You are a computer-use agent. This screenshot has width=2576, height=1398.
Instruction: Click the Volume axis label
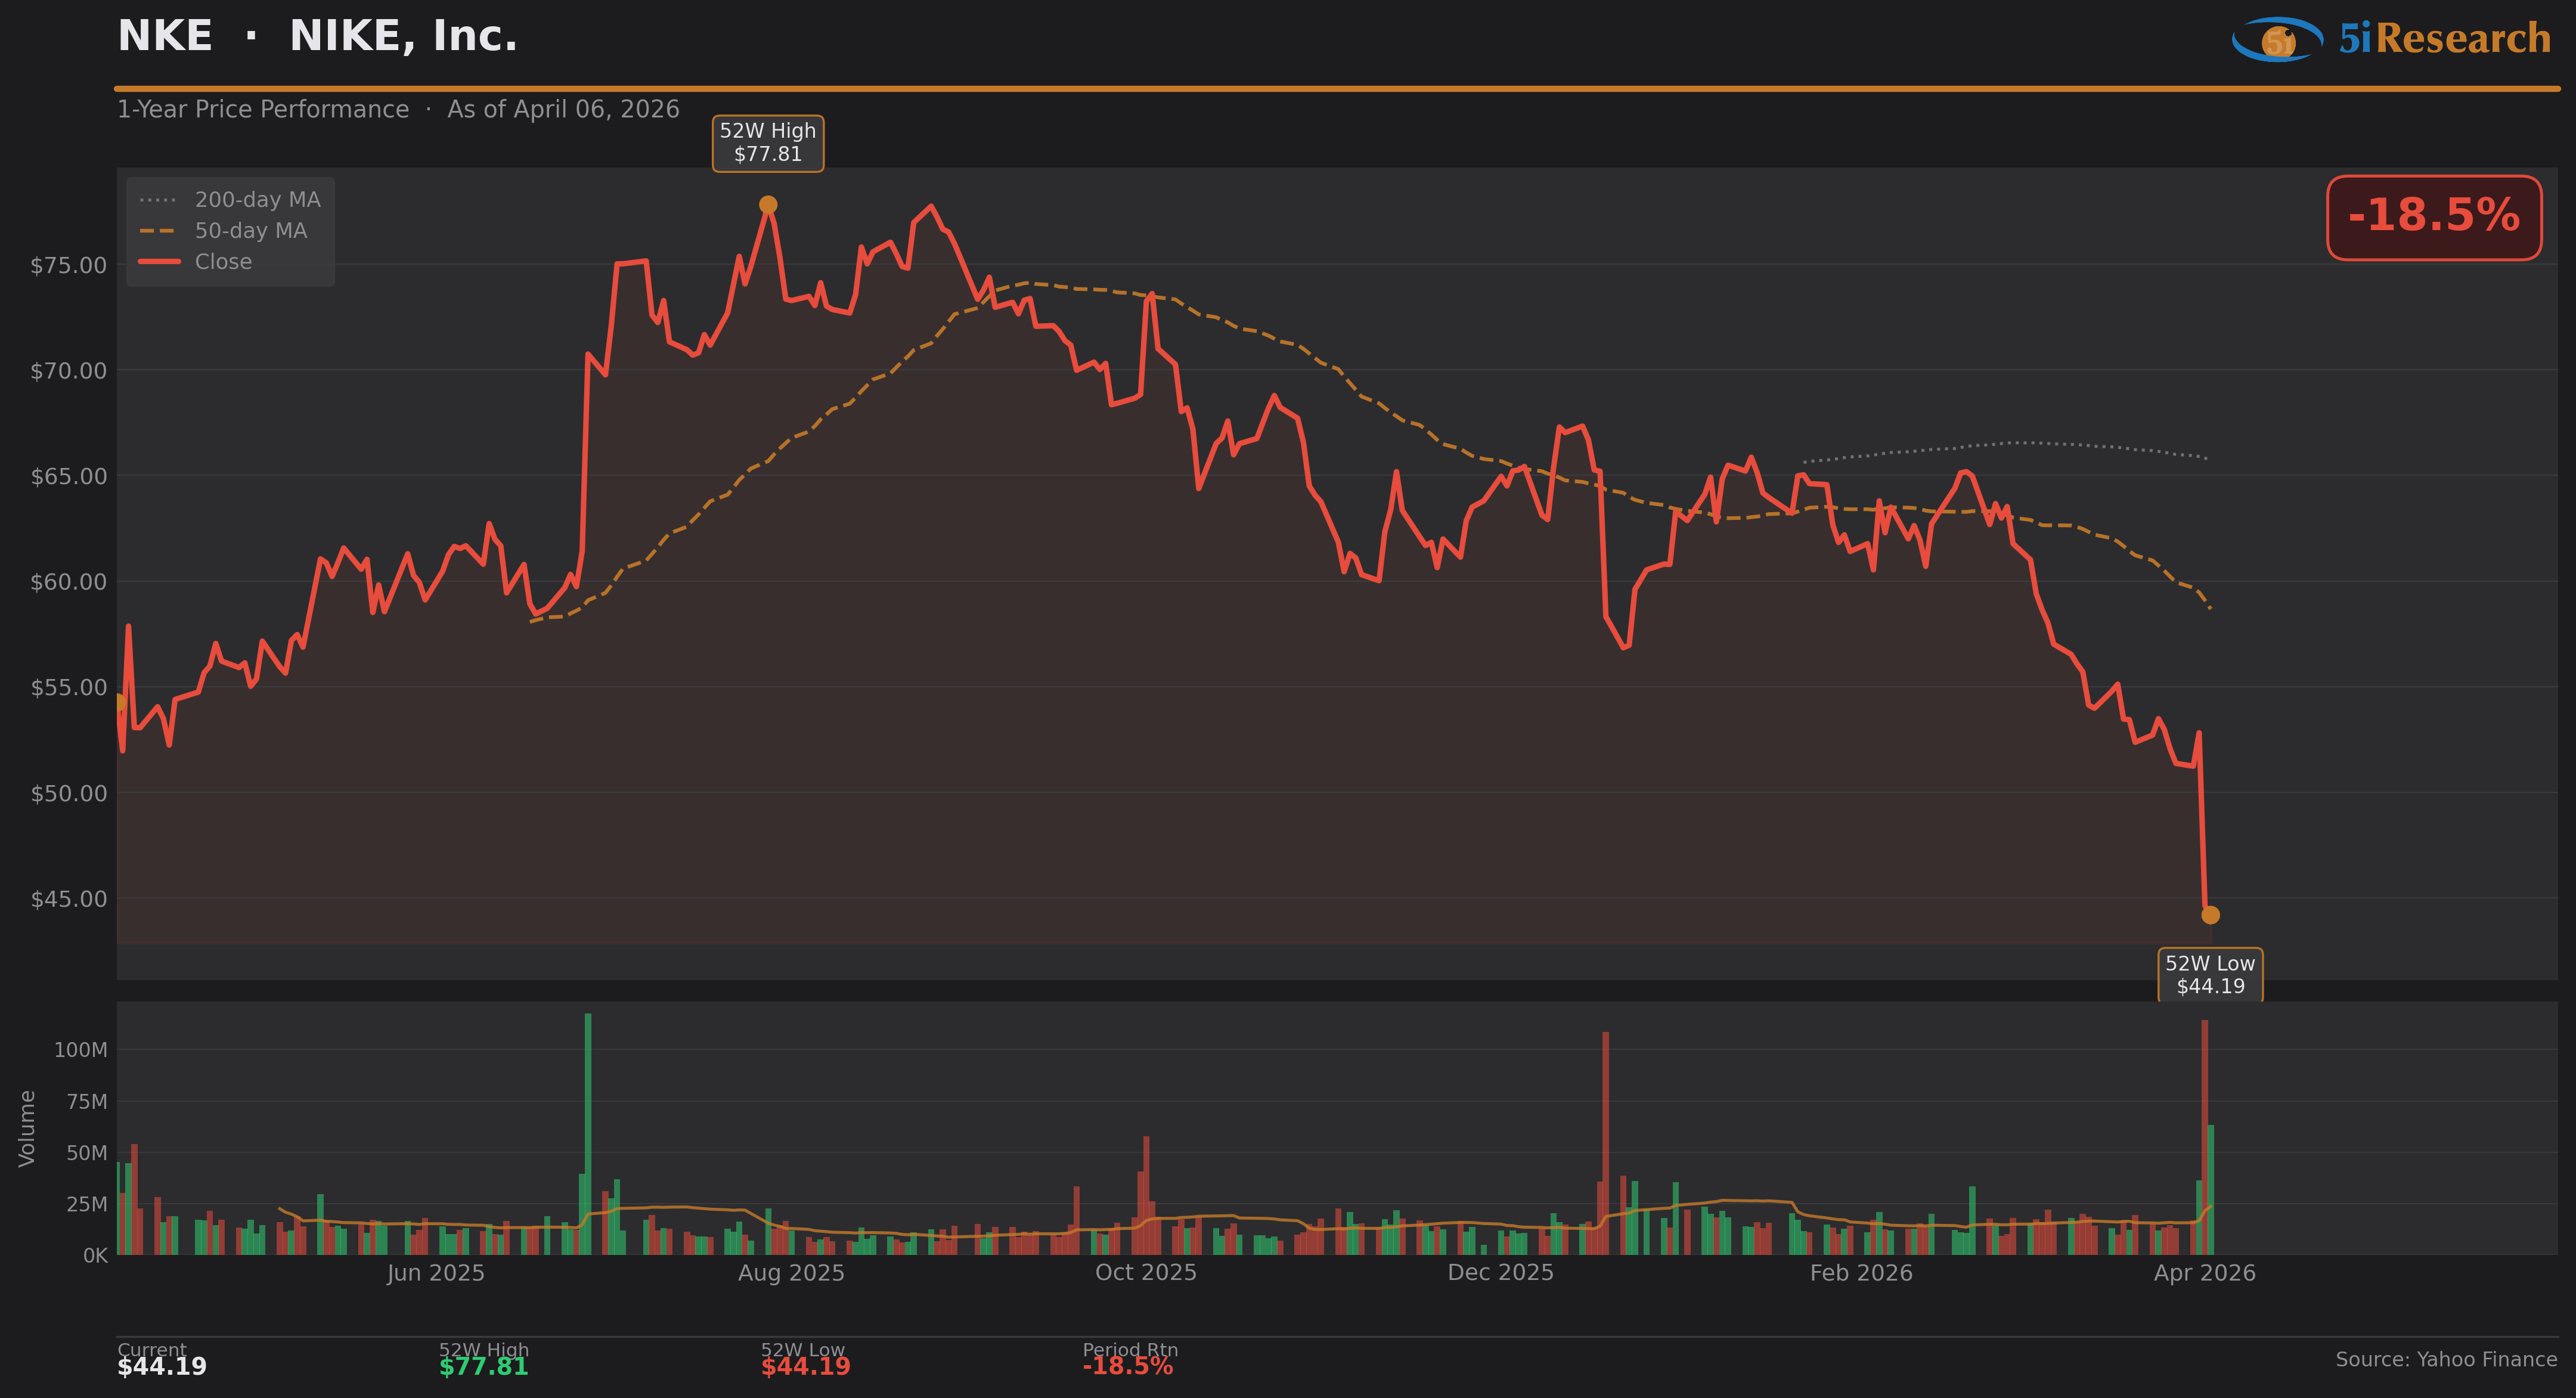coord(27,1128)
